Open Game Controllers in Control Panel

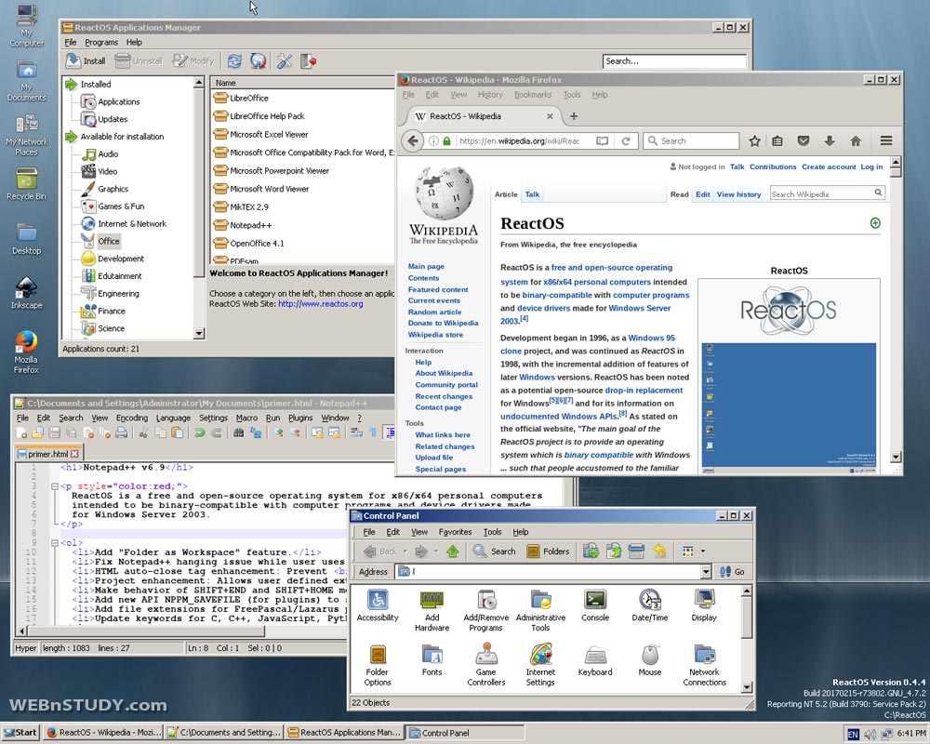(x=485, y=665)
